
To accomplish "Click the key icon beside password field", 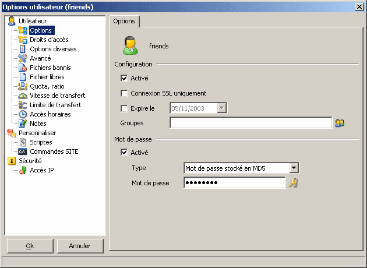I will (293, 183).
